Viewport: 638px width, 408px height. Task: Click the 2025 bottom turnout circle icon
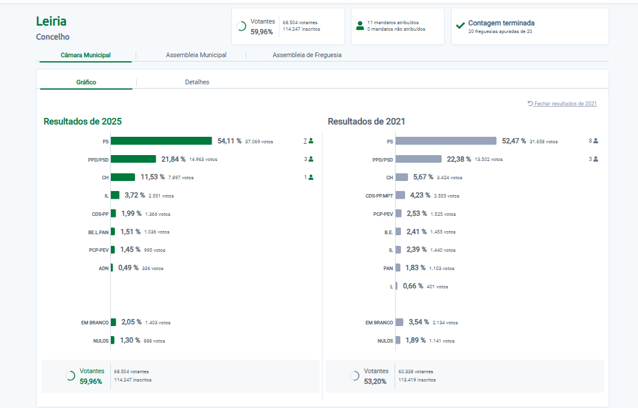pyautogui.click(x=70, y=376)
